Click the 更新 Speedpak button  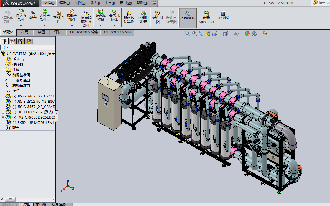pos(206,17)
